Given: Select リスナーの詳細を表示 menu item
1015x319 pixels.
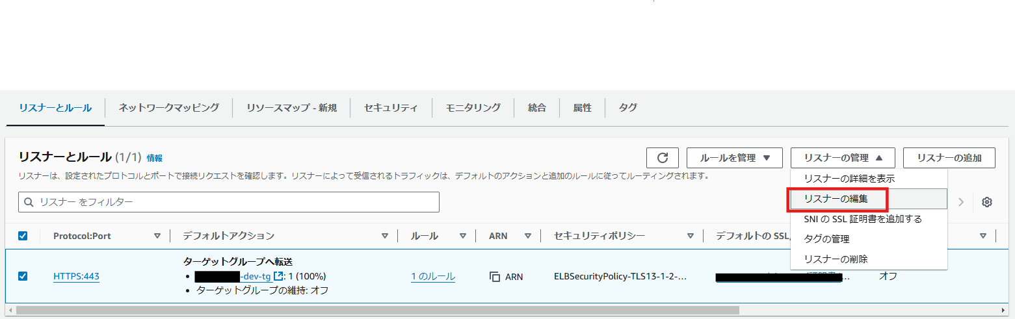Looking at the screenshot, I should [x=869, y=179].
